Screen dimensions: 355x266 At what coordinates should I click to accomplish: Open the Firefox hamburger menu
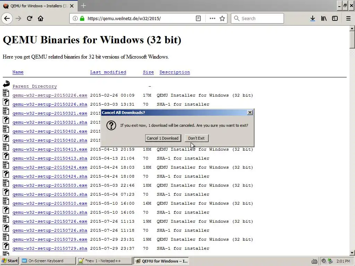[x=348, y=18]
